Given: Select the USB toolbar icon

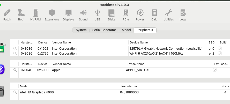Looking at the screenshot, I should click(x=97, y=15).
